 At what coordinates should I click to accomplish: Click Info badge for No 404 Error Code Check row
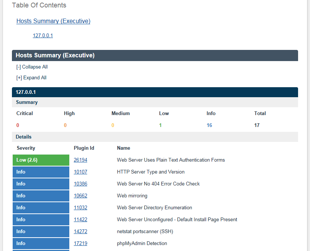tap(41, 184)
